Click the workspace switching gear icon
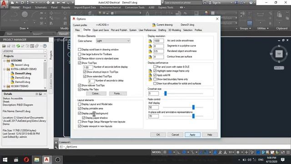Viewport: 291px width, 164px height. point(238,152)
